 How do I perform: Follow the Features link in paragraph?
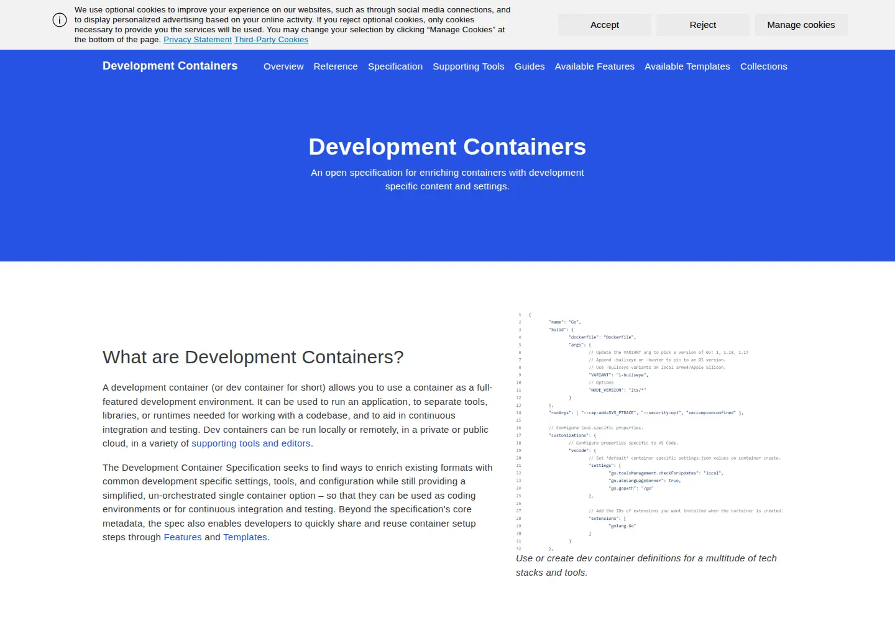(x=183, y=537)
